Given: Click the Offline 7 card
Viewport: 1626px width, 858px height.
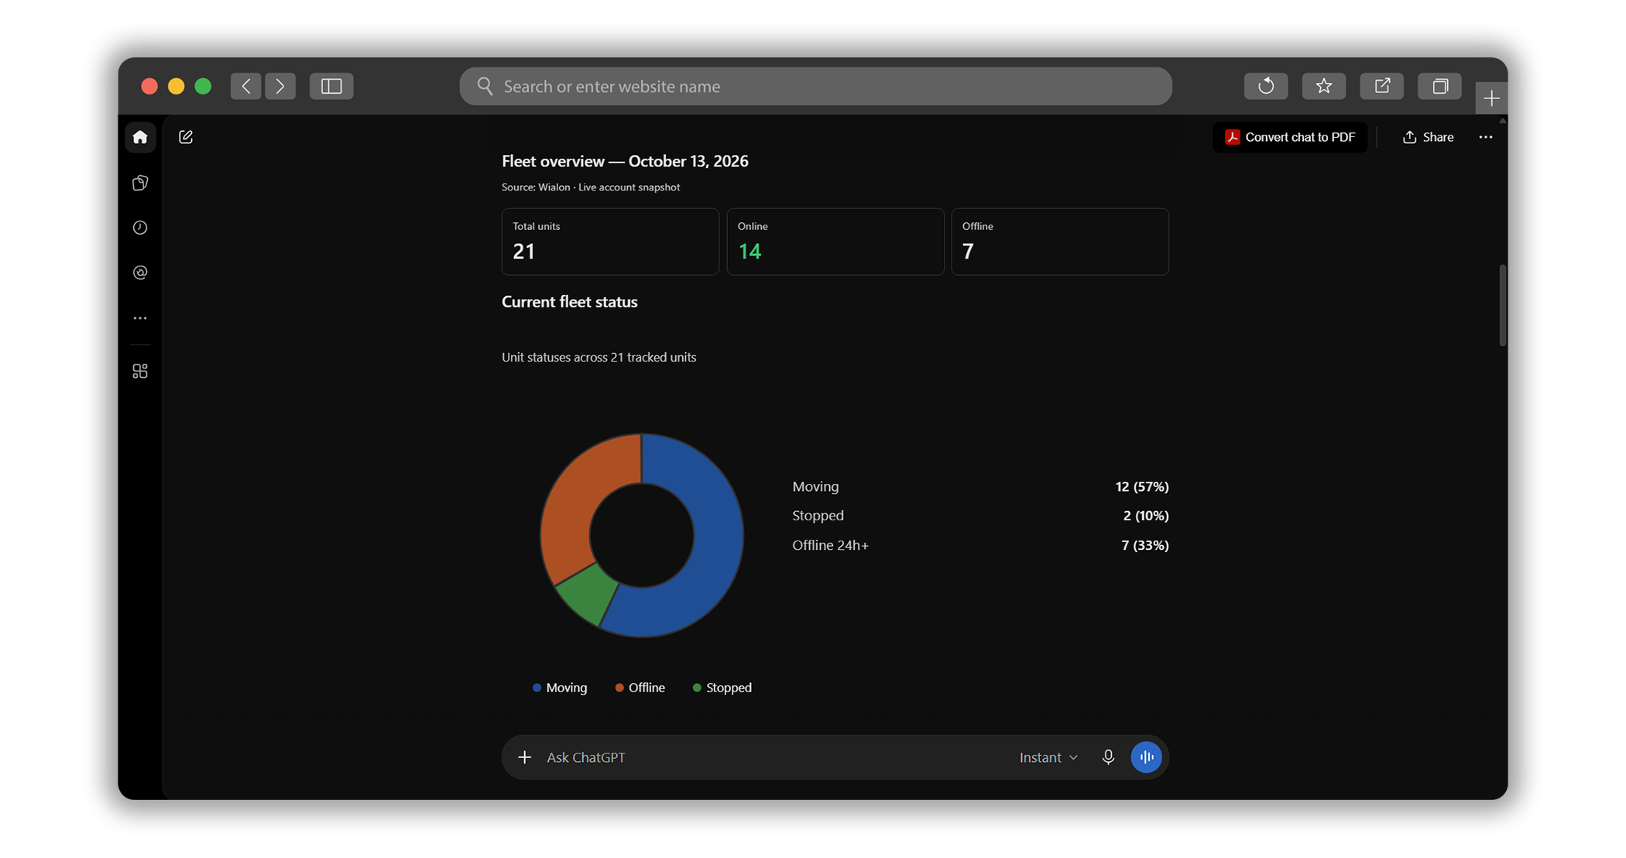Looking at the screenshot, I should (1060, 242).
